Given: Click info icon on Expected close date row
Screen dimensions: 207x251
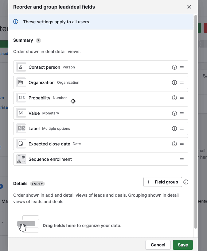Looking at the screenshot, I should point(174,144).
